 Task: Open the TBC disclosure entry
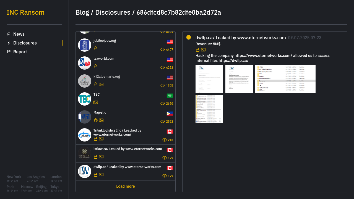[126, 99]
